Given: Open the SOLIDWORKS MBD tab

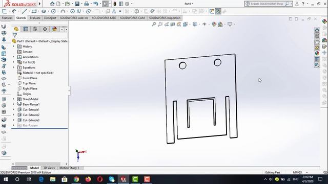Looking at the screenshot, I should (104, 18).
